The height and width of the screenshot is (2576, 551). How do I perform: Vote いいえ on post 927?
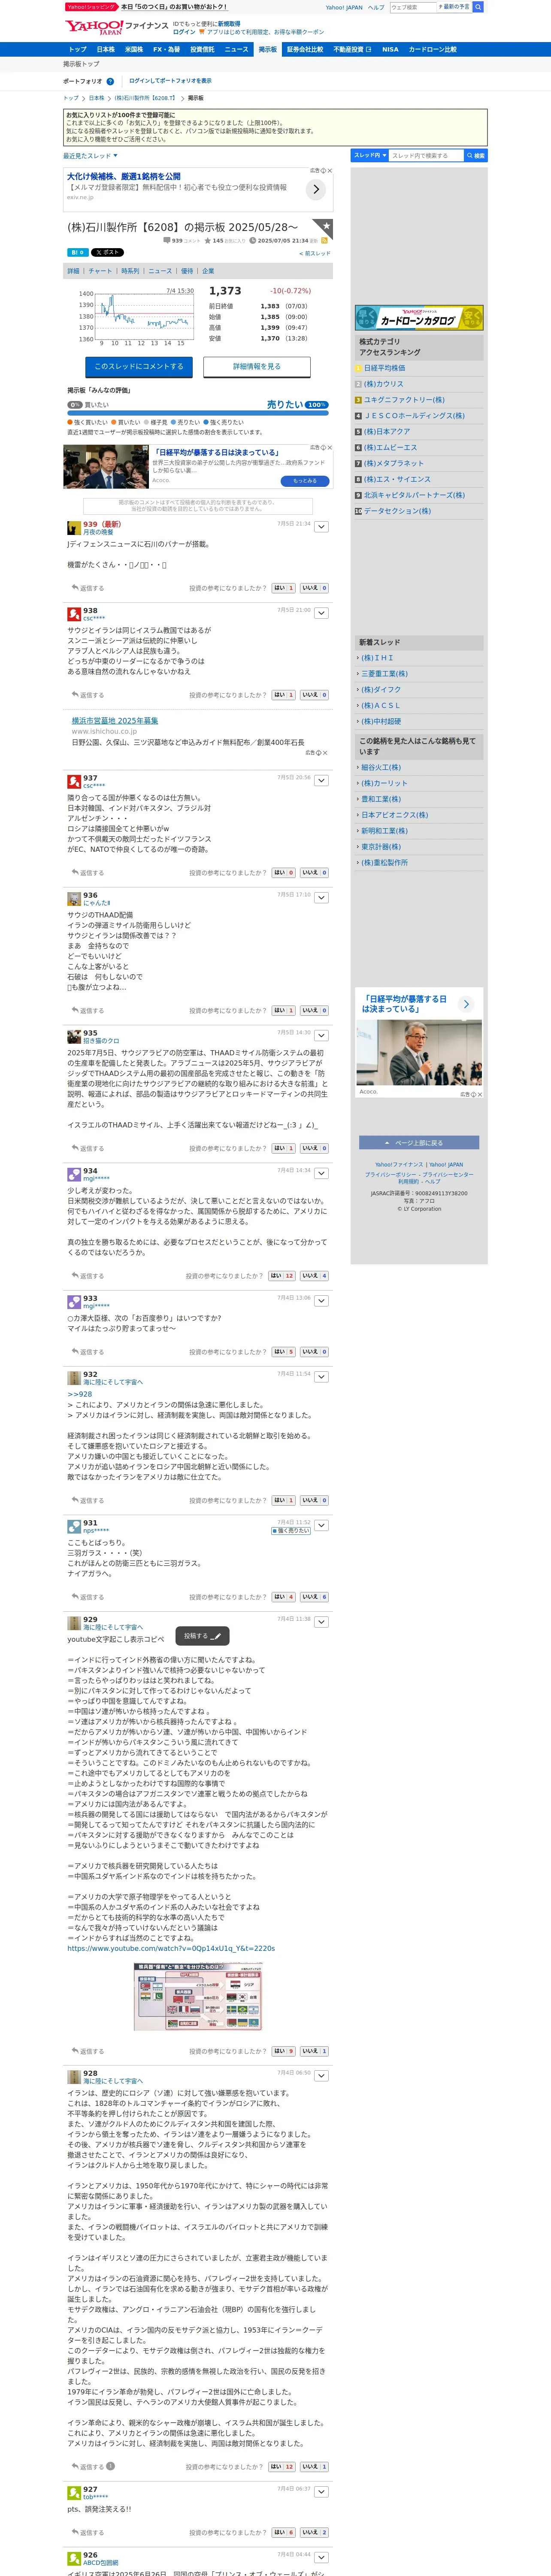315,2532
